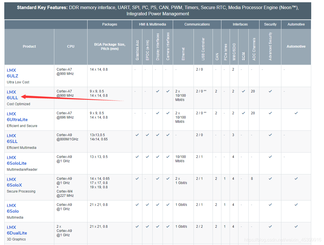Open the i.MX 6DualLite product link
Viewport: 324px width, 245px height.
(17, 230)
